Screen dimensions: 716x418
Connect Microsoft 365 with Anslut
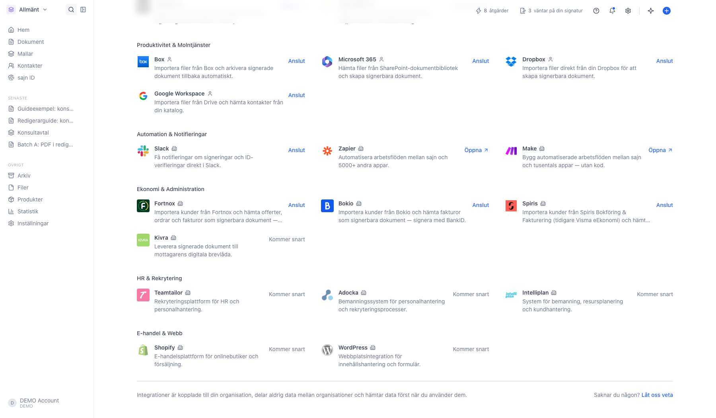tap(481, 61)
